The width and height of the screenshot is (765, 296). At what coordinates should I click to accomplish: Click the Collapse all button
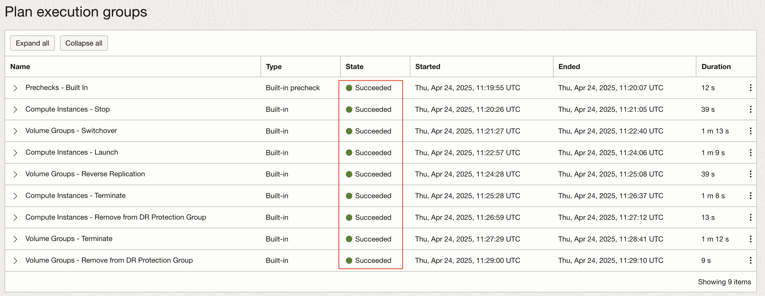(x=83, y=43)
